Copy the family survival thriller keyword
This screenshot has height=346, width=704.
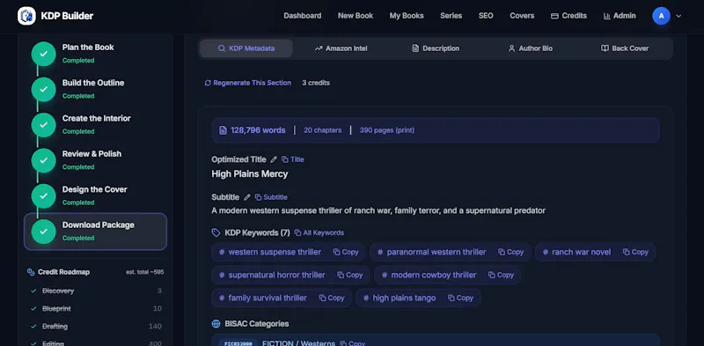point(332,298)
